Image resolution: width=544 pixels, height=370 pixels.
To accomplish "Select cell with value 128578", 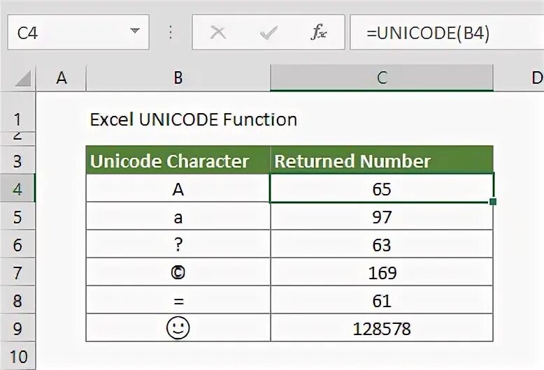I will click(x=382, y=328).
